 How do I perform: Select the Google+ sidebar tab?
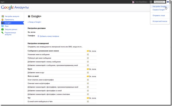(x=12, y=23)
